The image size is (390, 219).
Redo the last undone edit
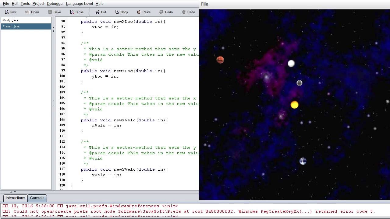(188, 12)
